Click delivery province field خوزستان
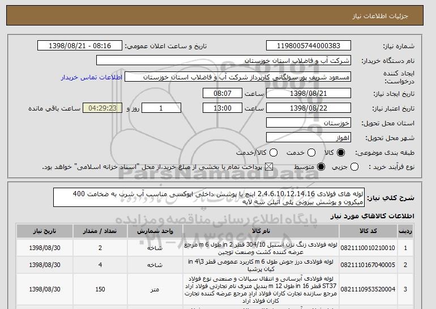Screen dimensions: 436x309 [309, 123]
